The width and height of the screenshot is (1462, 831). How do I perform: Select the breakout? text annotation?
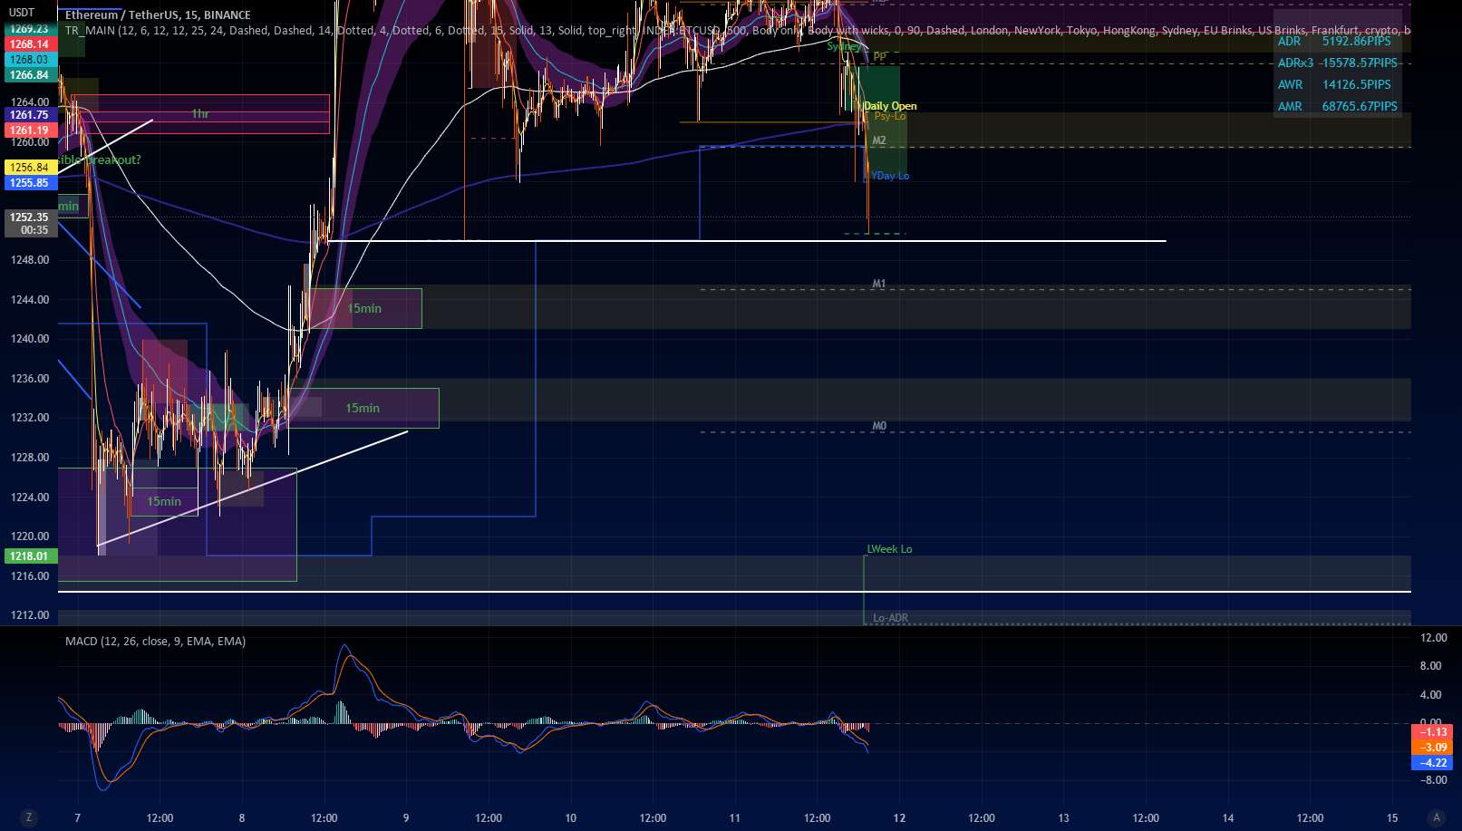coord(102,160)
